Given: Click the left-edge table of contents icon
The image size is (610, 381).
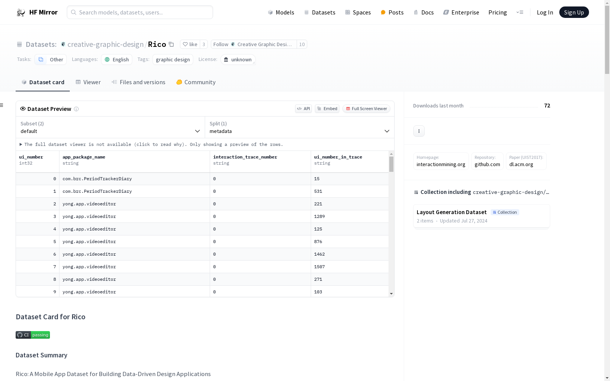Looking at the screenshot, I should [x=2, y=105].
